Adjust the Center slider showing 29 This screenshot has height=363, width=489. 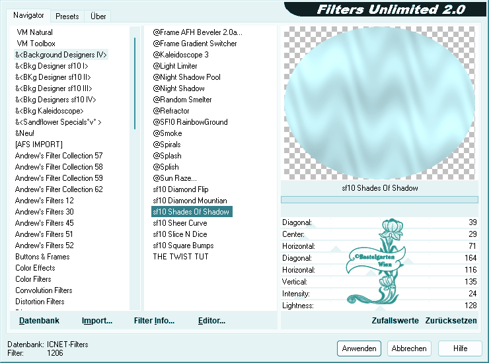coord(379,234)
